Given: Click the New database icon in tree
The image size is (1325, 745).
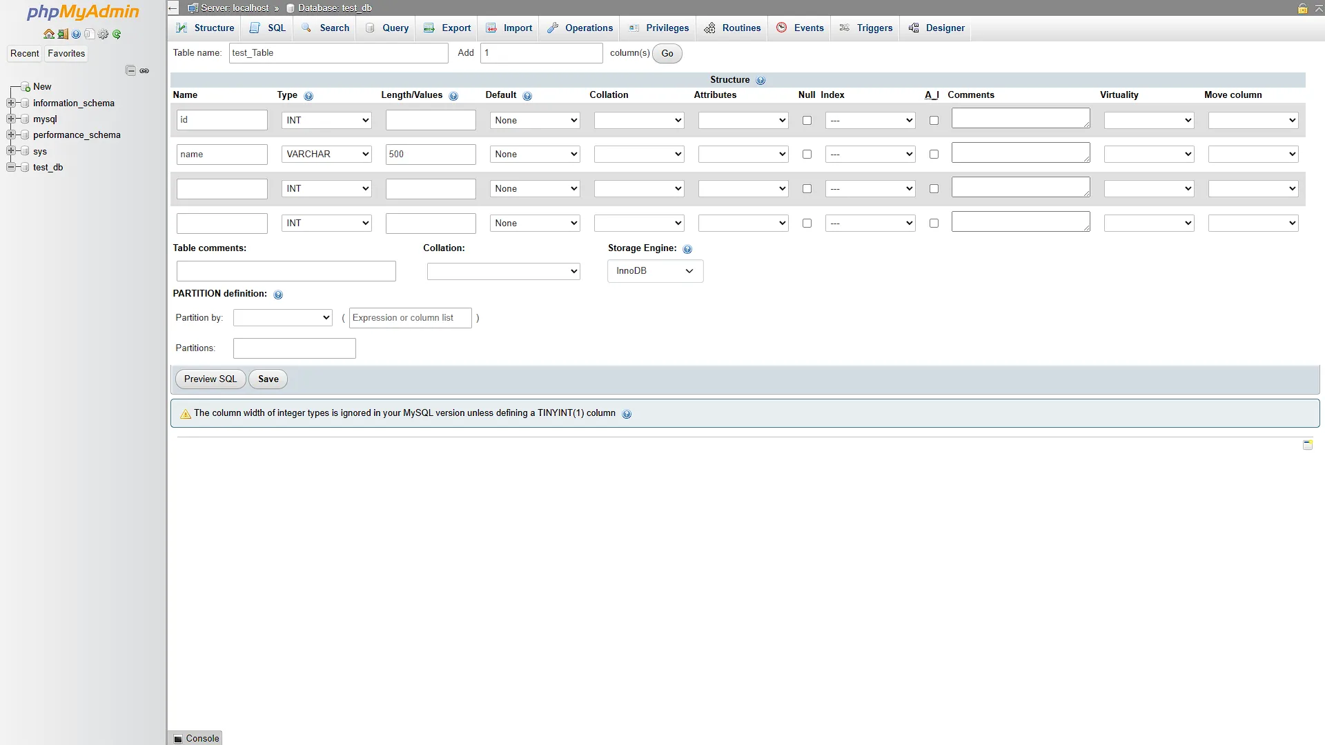Looking at the screenshot, I should (x=26, y=87).
